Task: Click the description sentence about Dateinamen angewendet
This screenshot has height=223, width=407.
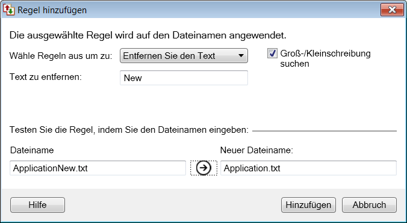Action: pos(148,35)
